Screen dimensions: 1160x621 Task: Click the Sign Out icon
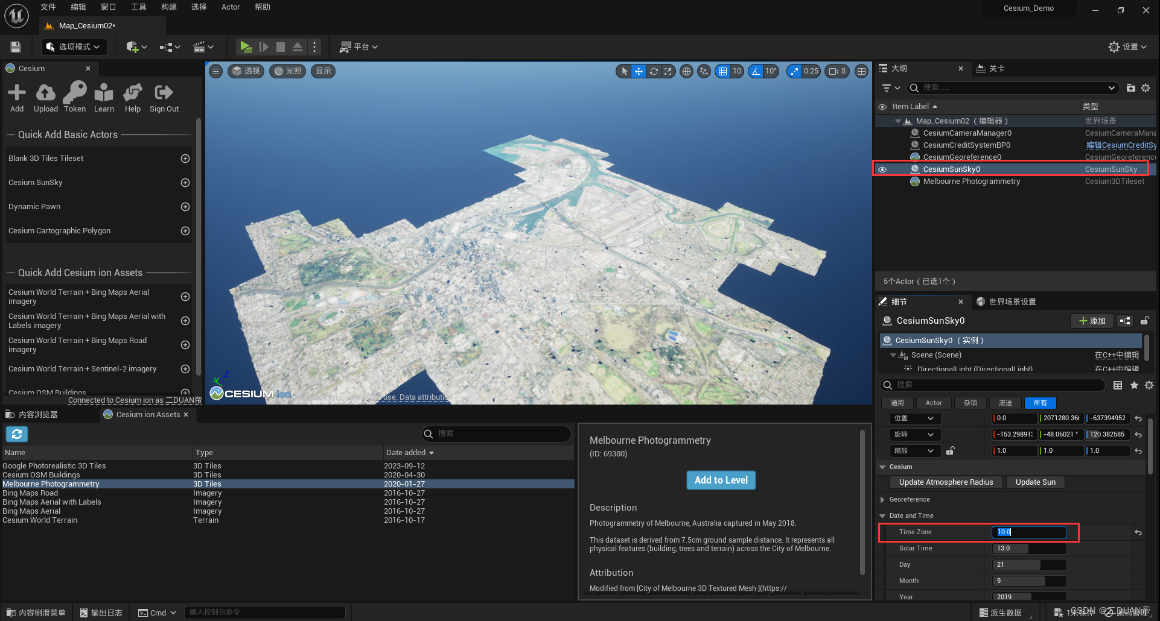(164, 93)
